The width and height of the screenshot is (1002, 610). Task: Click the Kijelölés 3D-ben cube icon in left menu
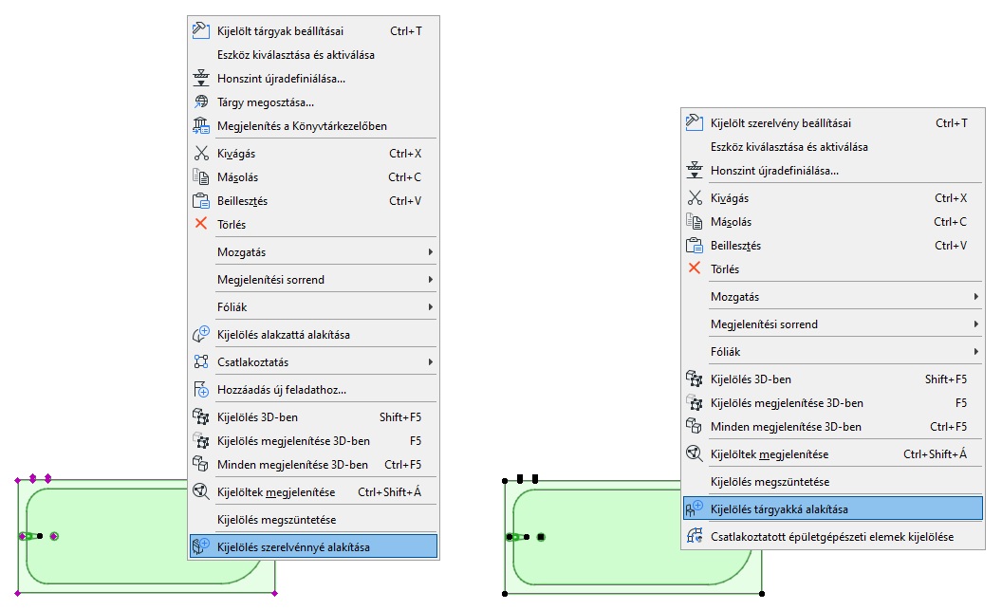click(x=200, y=416)
